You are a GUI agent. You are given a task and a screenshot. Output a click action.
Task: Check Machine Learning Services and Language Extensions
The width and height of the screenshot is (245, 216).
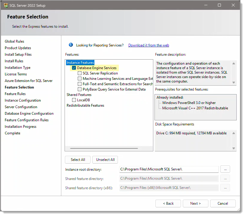(x=79, y=79)
